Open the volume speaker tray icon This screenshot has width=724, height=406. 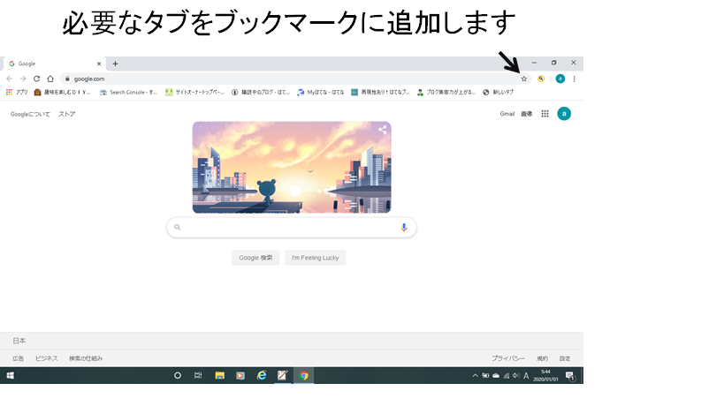pyautogui.click(x=515, y=376)
